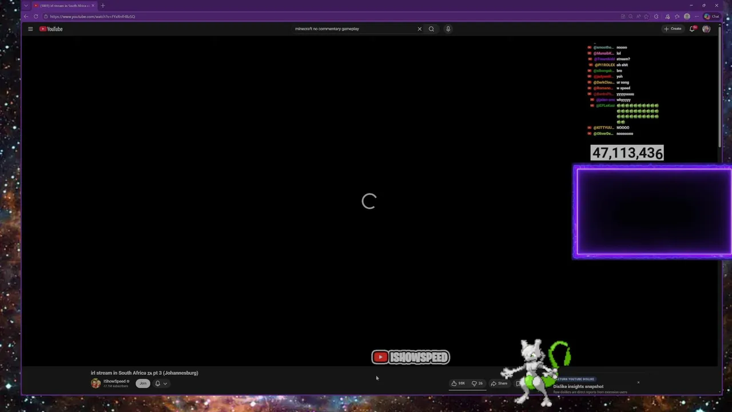732x412 pixels.
Task: Like the video with thumbs up 98K
Action: [x=458, y=383]
